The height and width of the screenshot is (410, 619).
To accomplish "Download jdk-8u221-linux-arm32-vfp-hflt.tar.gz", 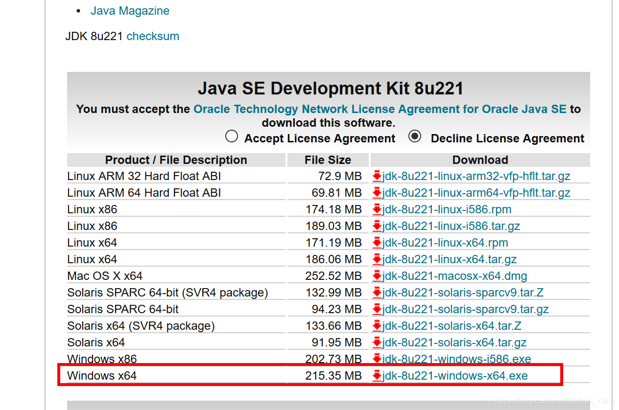I will [x=476, y=176].
